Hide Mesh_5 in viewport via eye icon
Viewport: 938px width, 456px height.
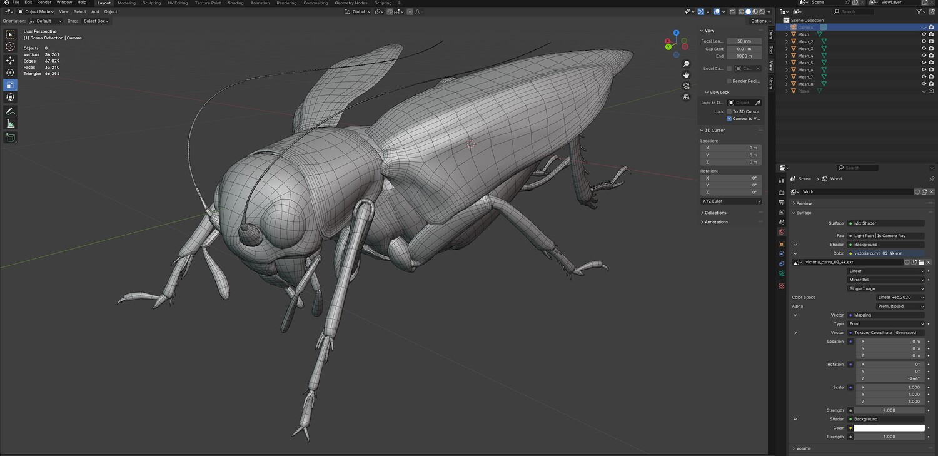924,63
